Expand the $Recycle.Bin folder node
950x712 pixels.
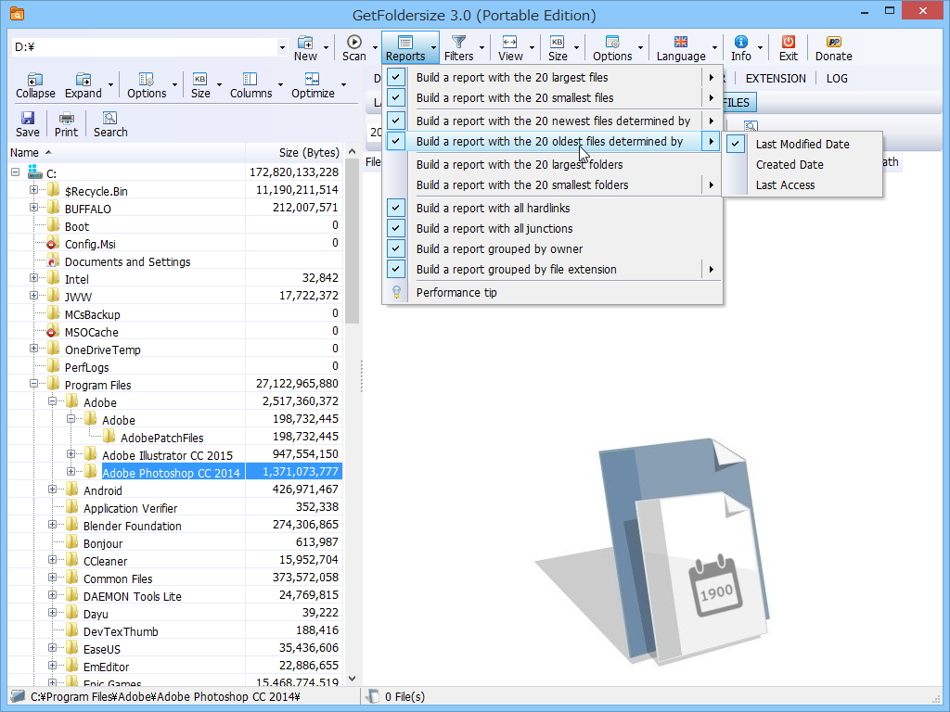pos(34,190)
